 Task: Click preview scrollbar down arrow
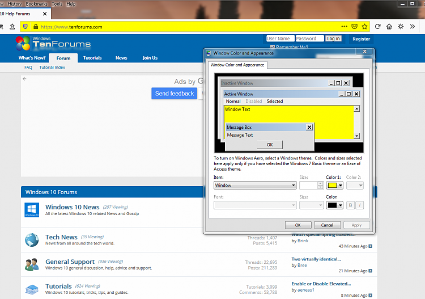357,136
